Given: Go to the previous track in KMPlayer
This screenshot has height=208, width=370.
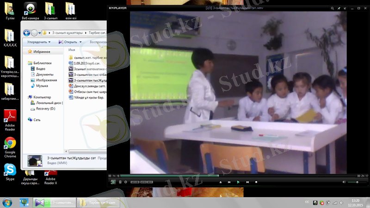Looking at the screenshot, I should point(229,182).
